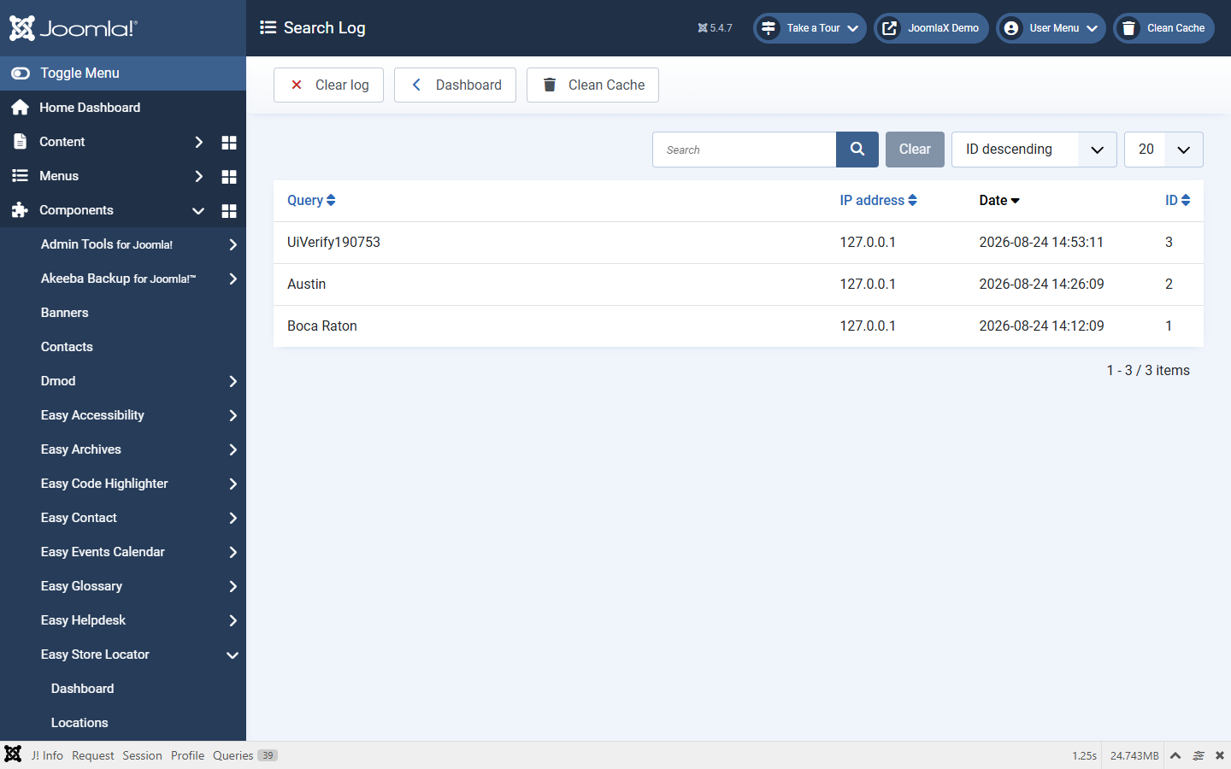The image size is (1231, 769).
Task: Go back to Dashboard via toolbar
Action: click(x=455, y=85)
